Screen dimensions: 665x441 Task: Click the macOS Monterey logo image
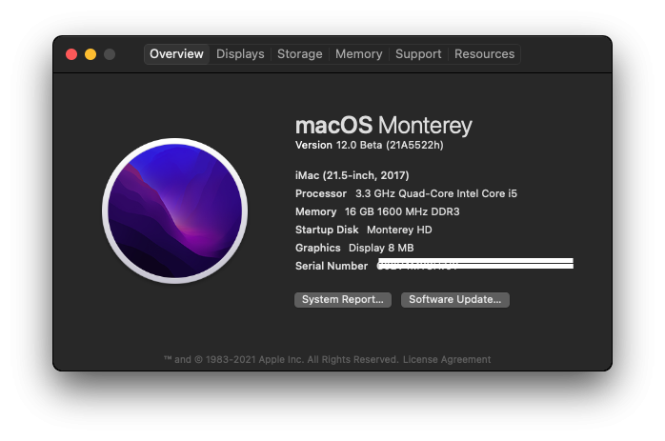coord(174,210)
